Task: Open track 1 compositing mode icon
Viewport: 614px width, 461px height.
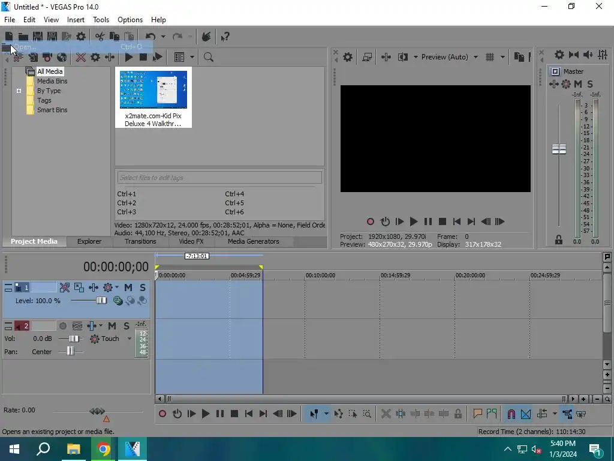Action: click(118, 301)
